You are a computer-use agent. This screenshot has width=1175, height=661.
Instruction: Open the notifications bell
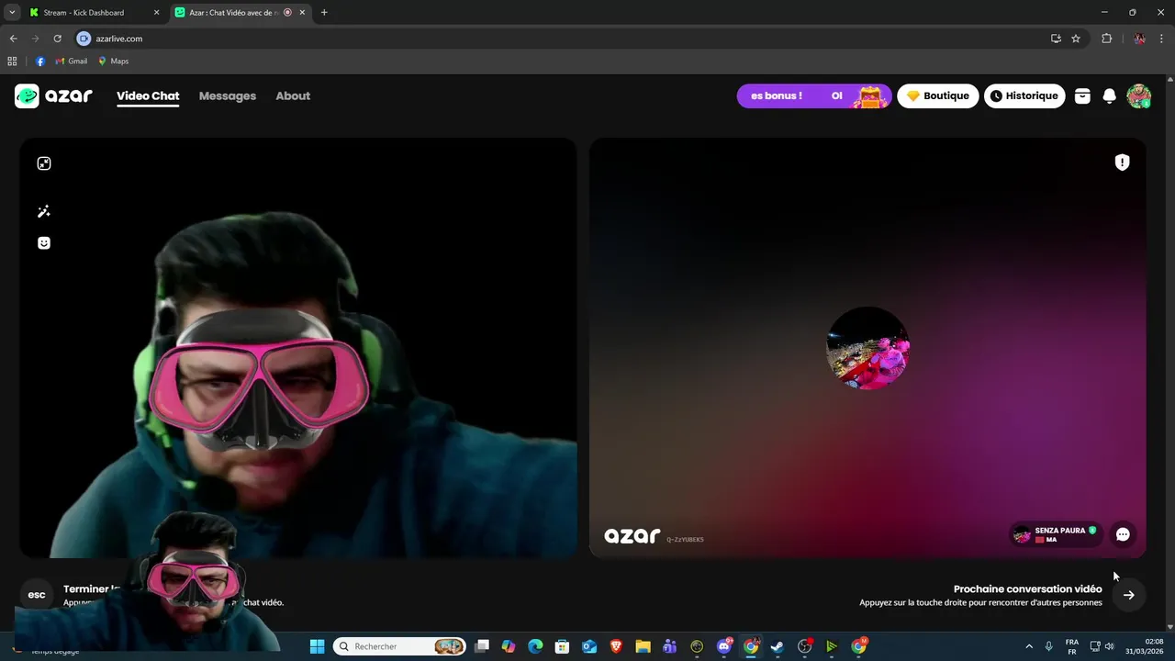(1109, 95)
